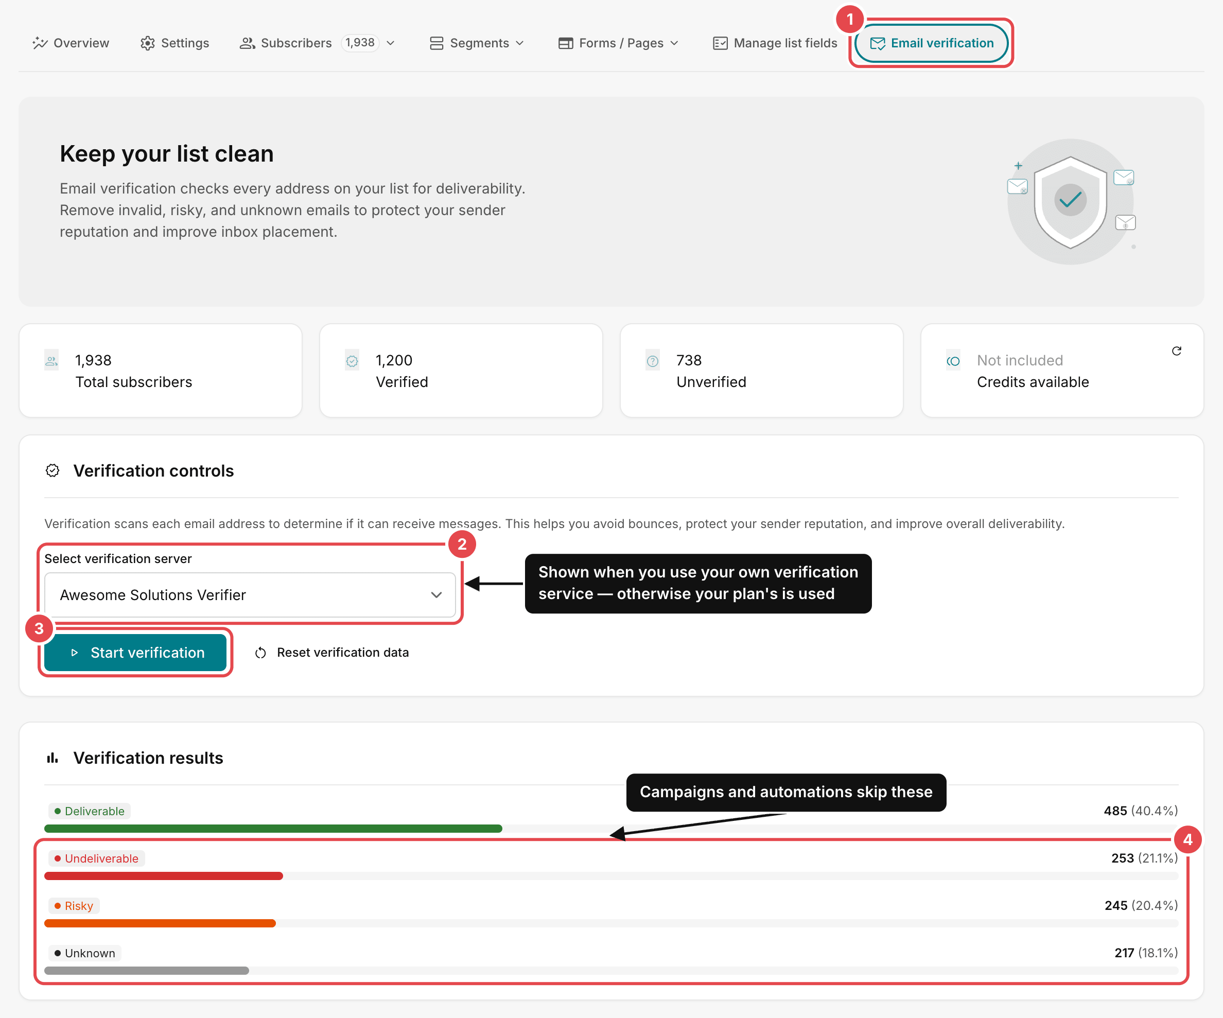Click the Deliverable green progress bar

point(273,828)
